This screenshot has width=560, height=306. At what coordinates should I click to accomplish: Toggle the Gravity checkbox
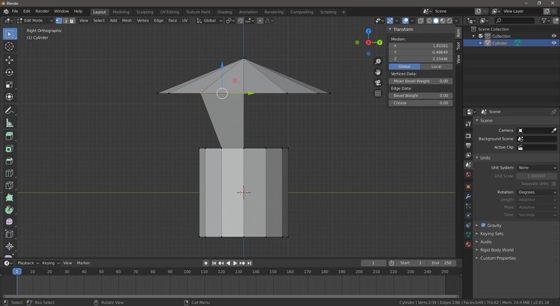pos(483,225)
